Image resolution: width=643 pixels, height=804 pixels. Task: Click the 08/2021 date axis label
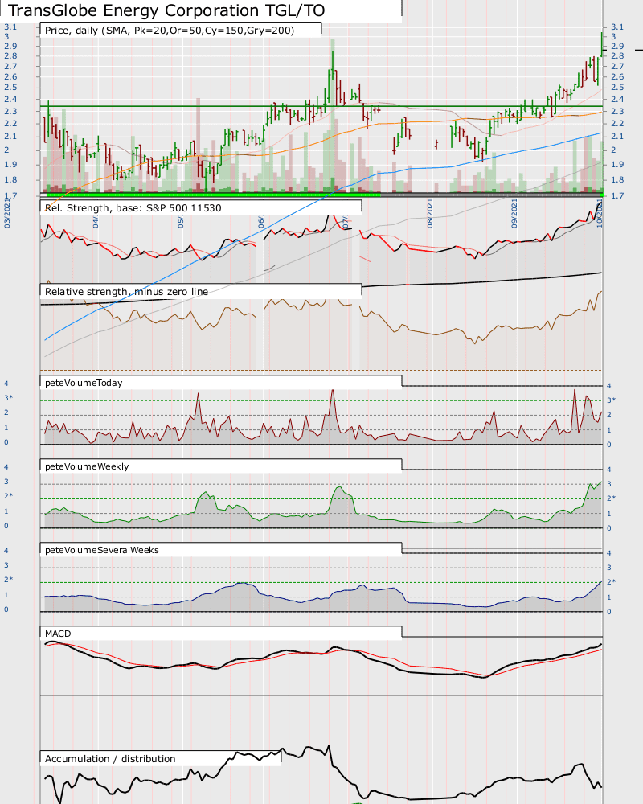tap(430, 213)
